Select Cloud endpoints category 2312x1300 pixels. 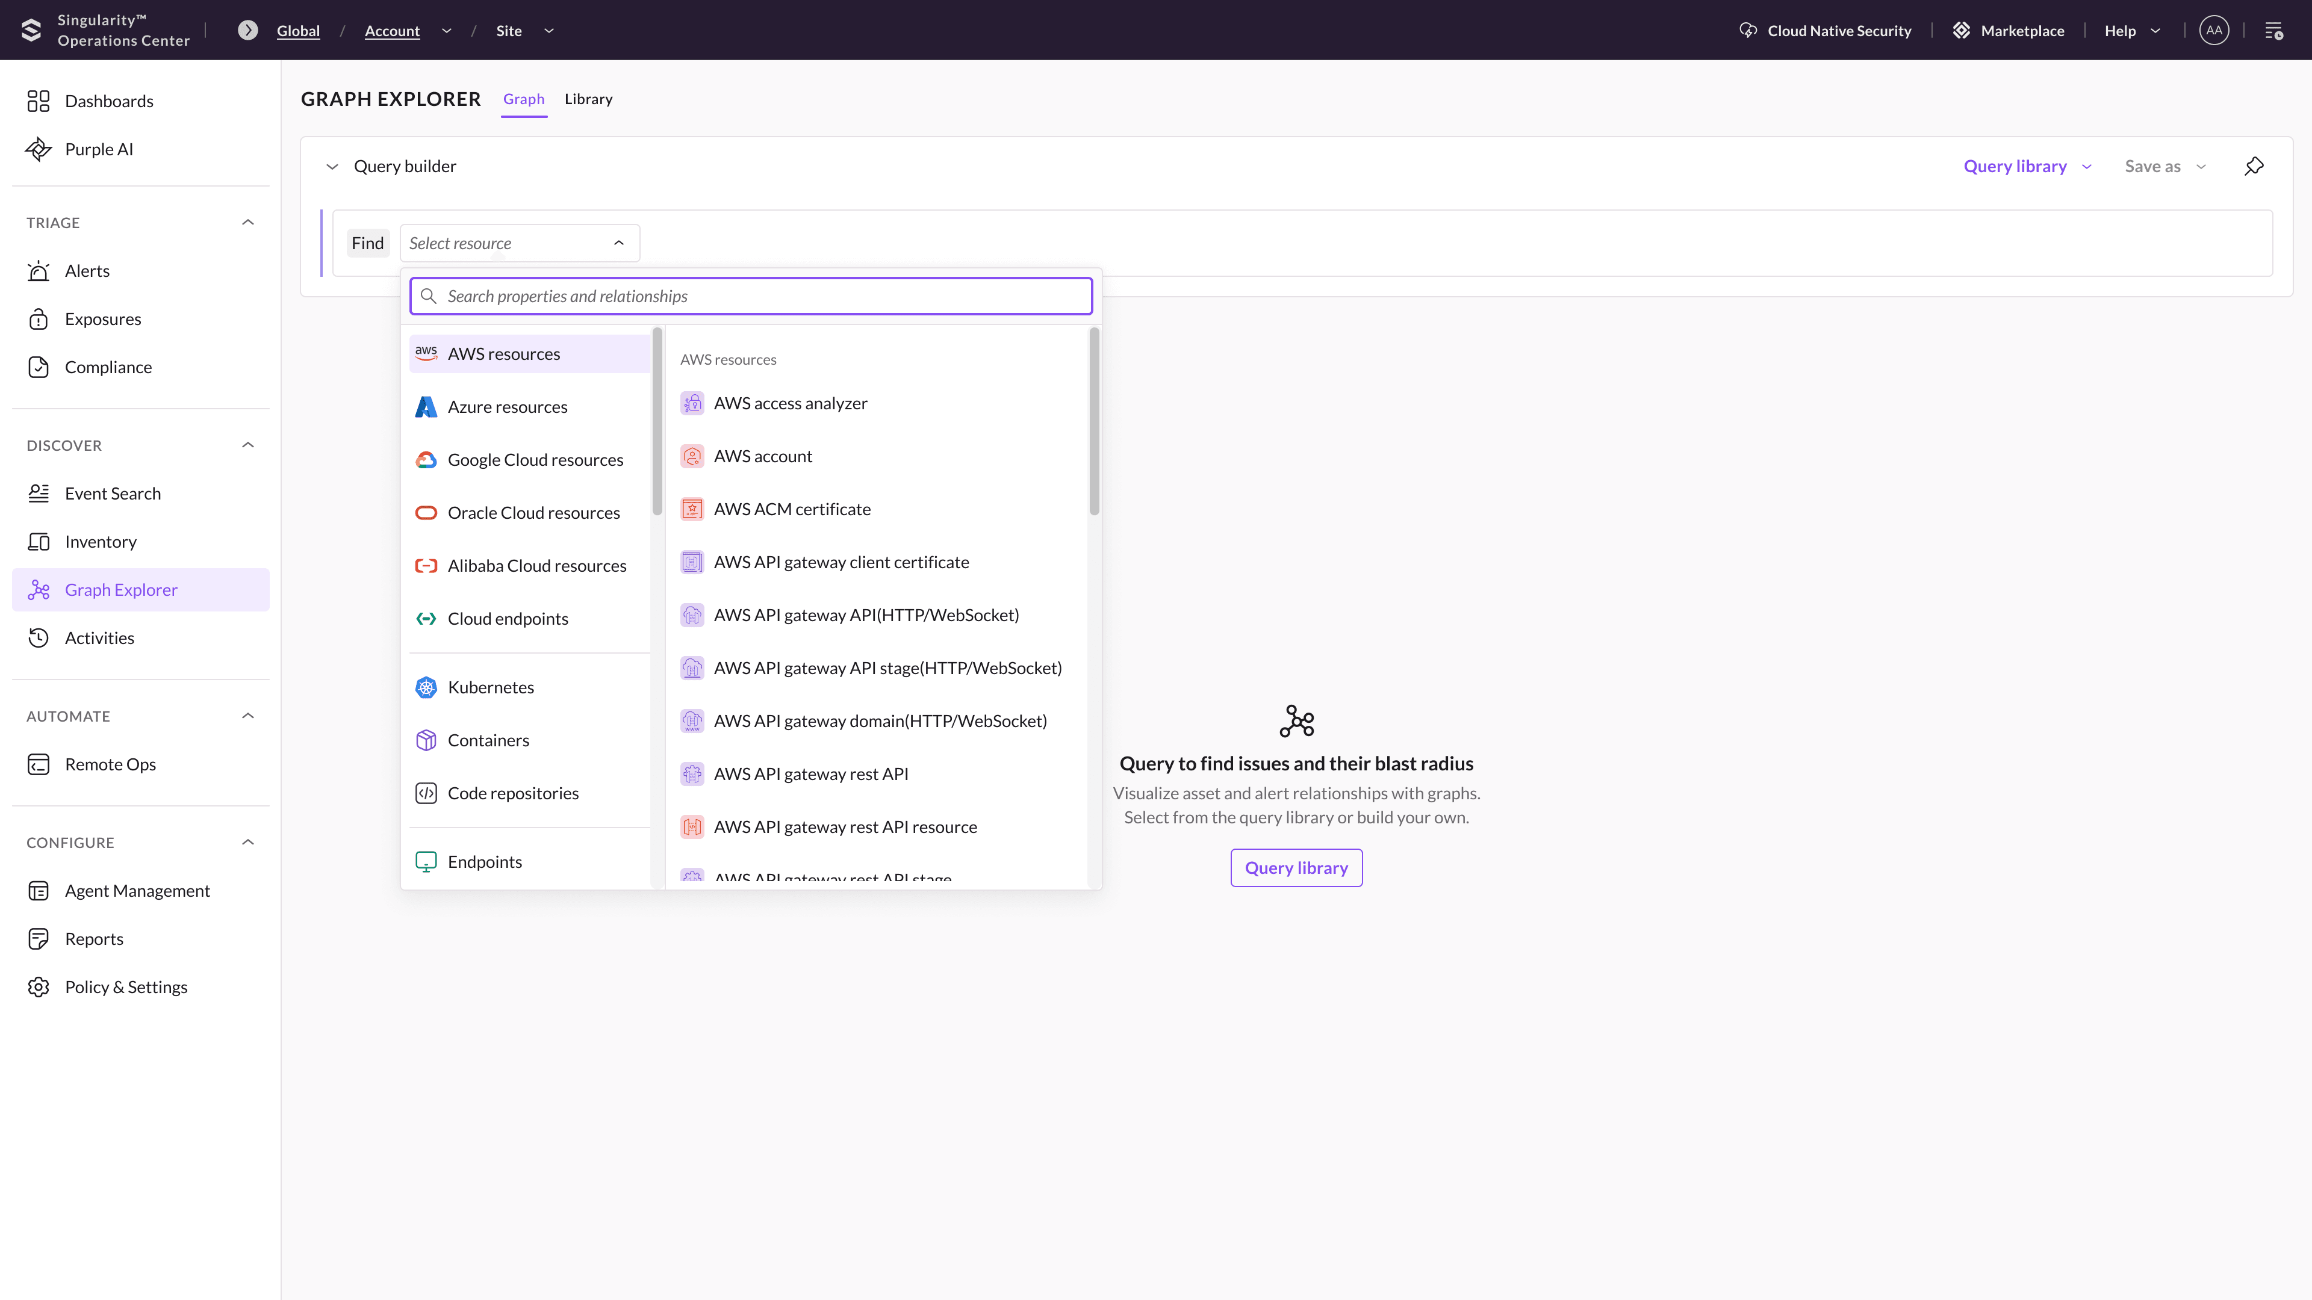530,619
